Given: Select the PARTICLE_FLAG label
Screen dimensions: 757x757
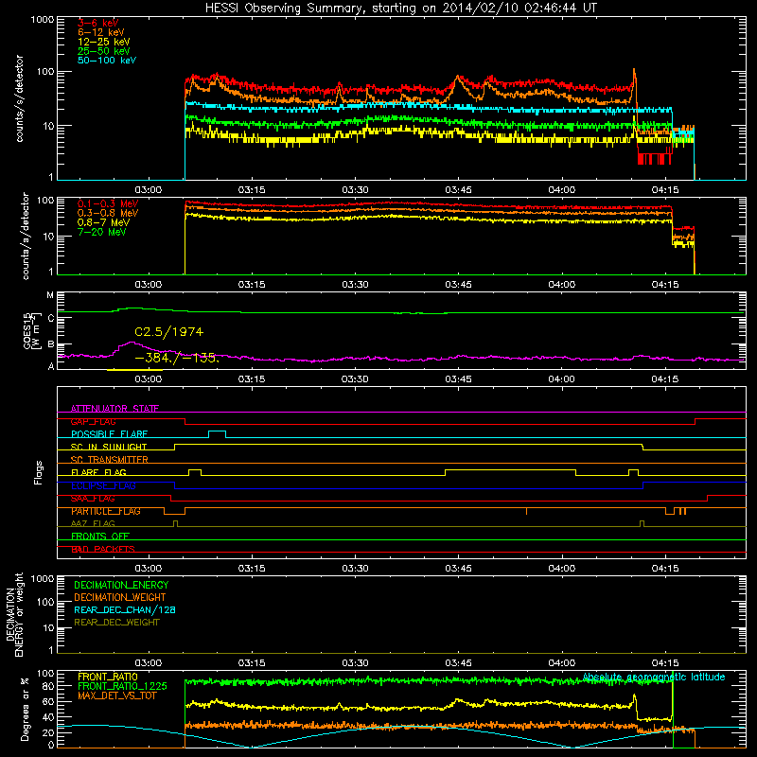Looking at the screenshot, I should click(105, 511).
